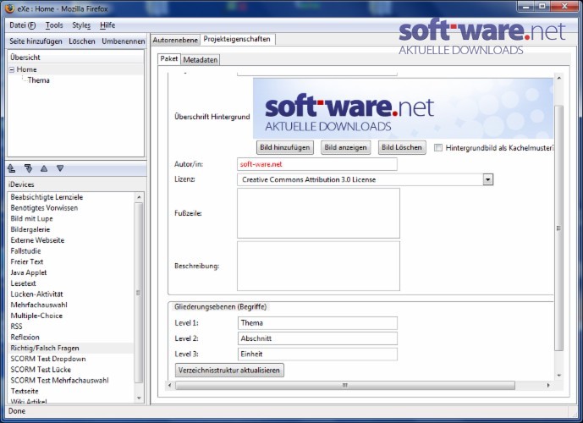The image size is (583, 423).
Task: Click the Fußzeile text area
Action: click(319, 213)
